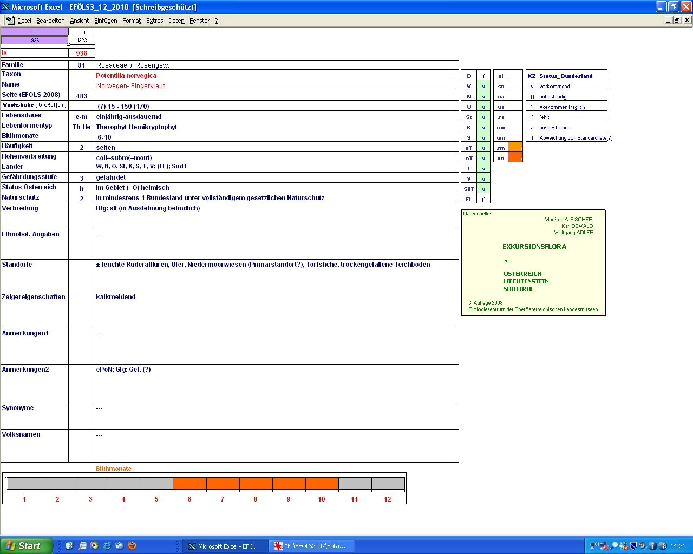Click the orange sm region cell
Screen dimensions: 693x554
[515, 147]
